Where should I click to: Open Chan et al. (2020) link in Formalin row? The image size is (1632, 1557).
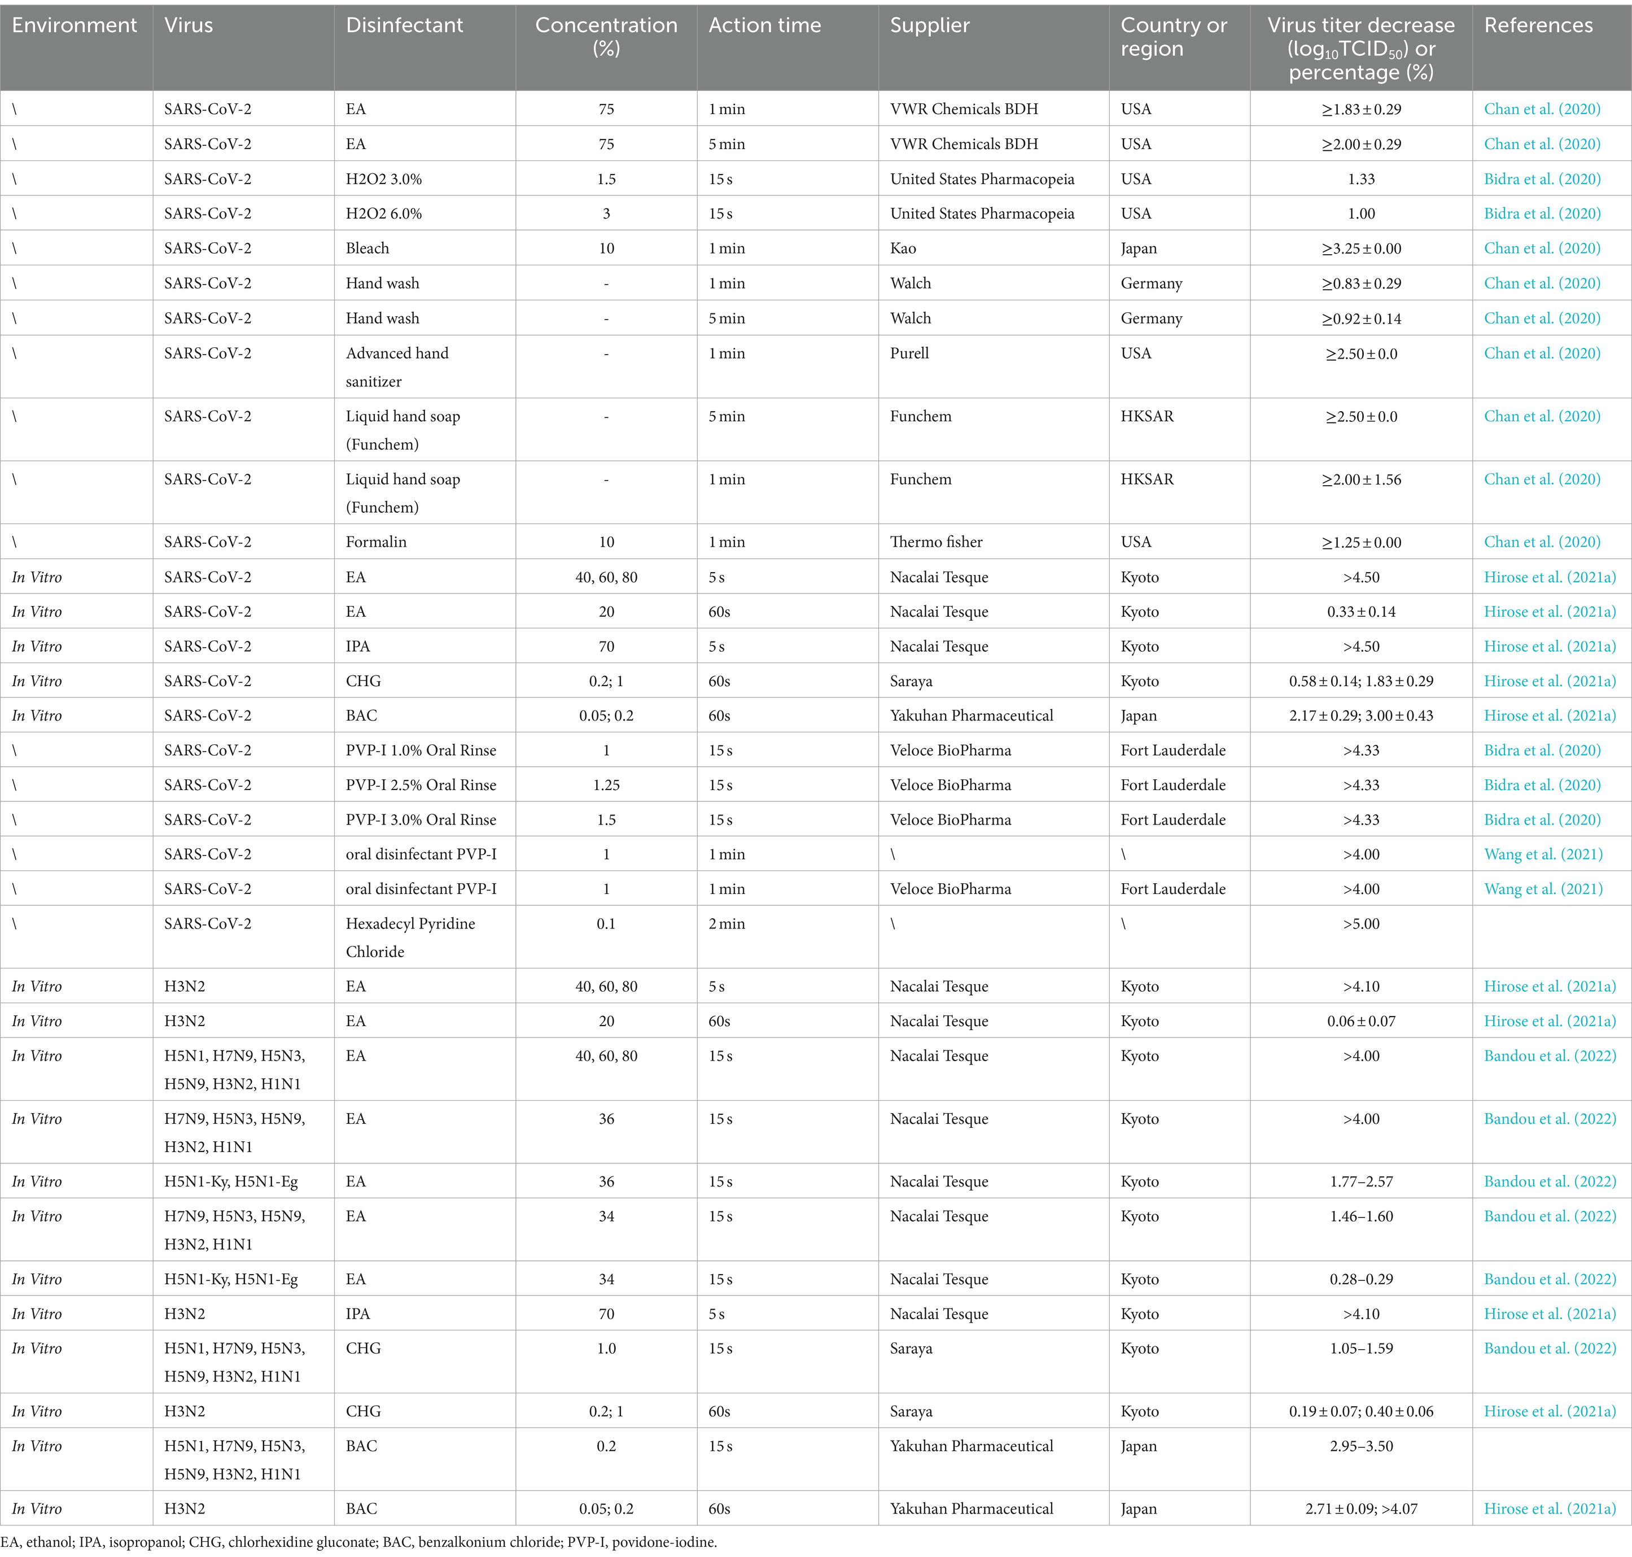click(1542, 542)
